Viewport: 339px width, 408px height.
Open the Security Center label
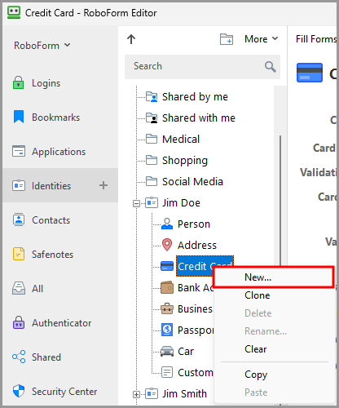tap(64, 392)
